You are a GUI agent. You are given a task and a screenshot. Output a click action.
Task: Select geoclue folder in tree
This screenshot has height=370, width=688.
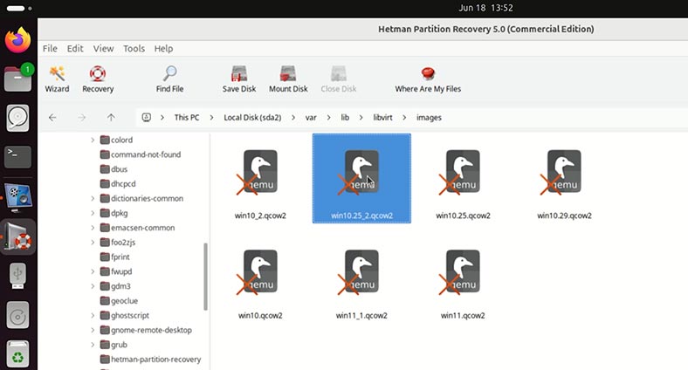point(119,301)
